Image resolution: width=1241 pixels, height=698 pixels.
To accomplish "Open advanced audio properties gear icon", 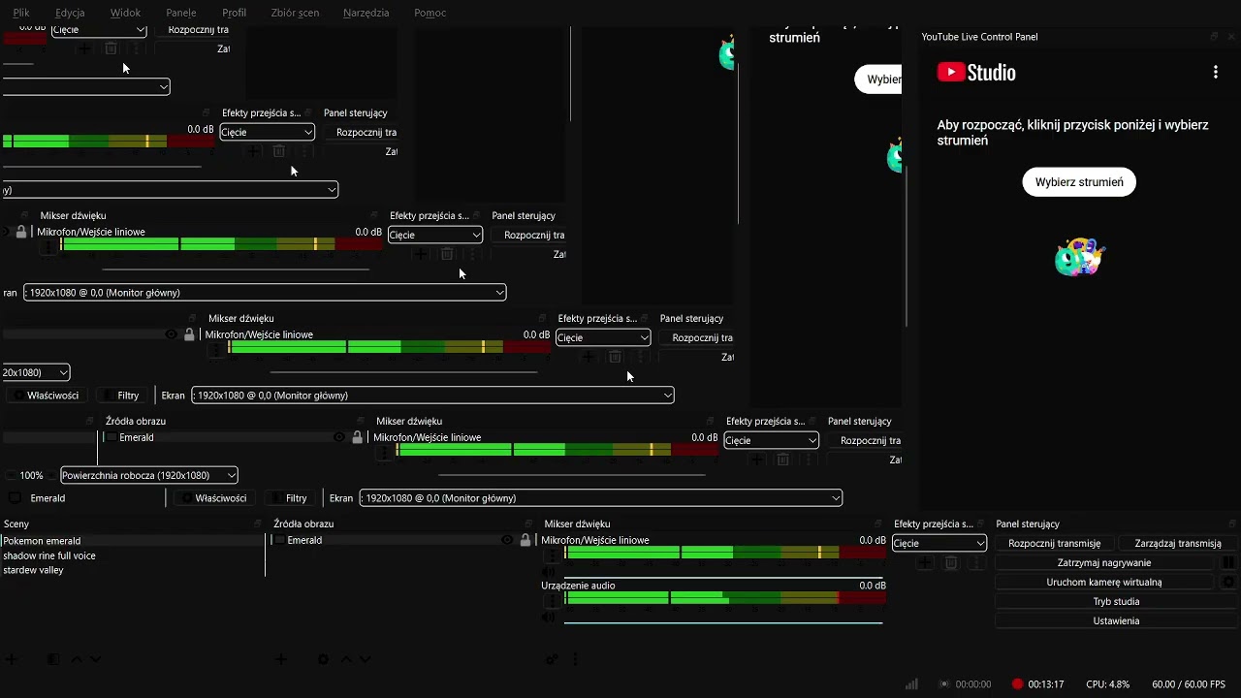I will point(552,659).
